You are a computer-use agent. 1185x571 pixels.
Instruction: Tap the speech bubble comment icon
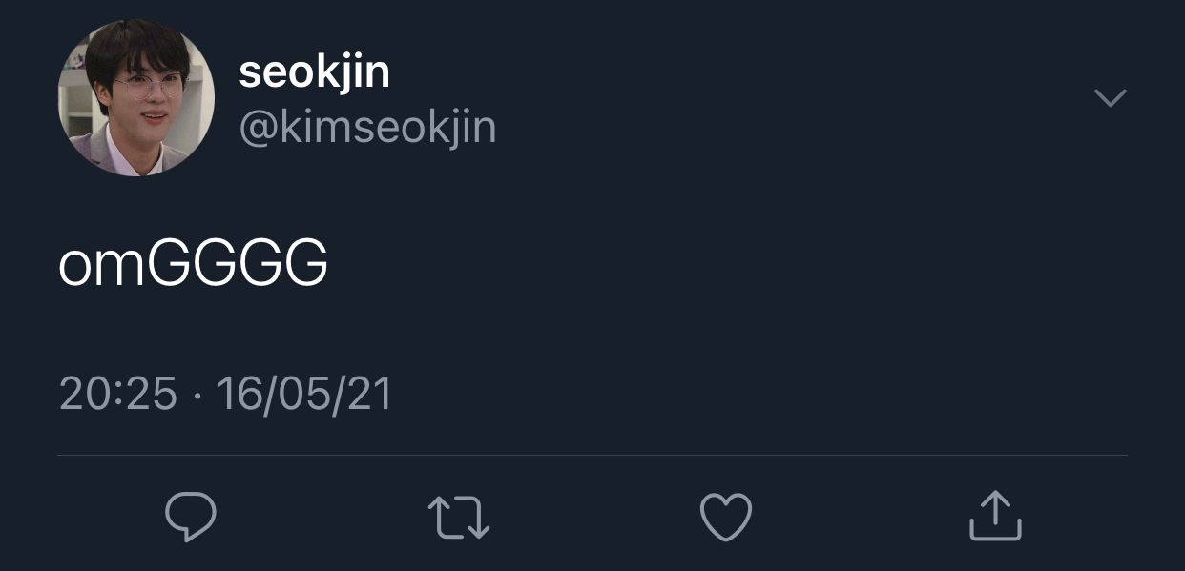click(191, 517)
